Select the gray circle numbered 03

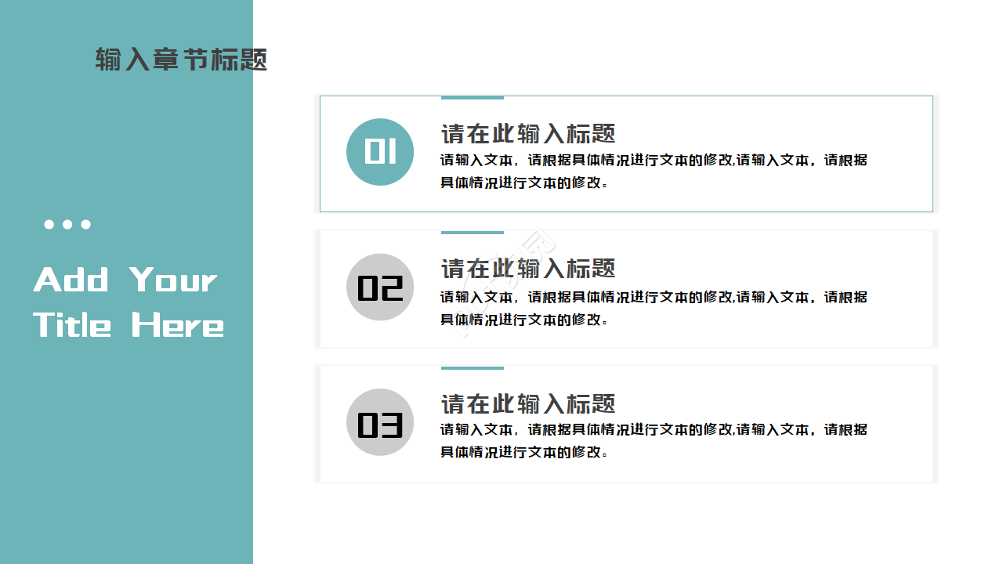point(380,422)
